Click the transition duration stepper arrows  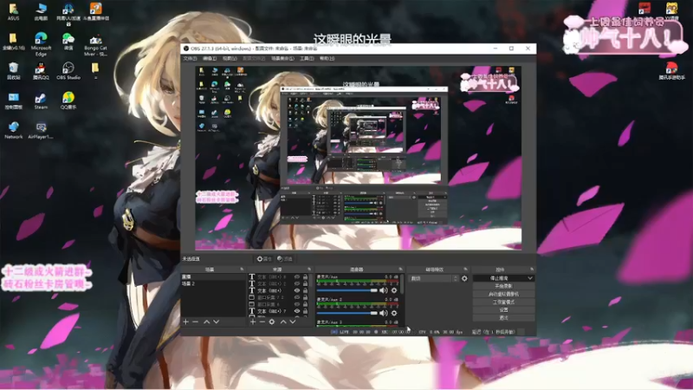pos(456,278)
